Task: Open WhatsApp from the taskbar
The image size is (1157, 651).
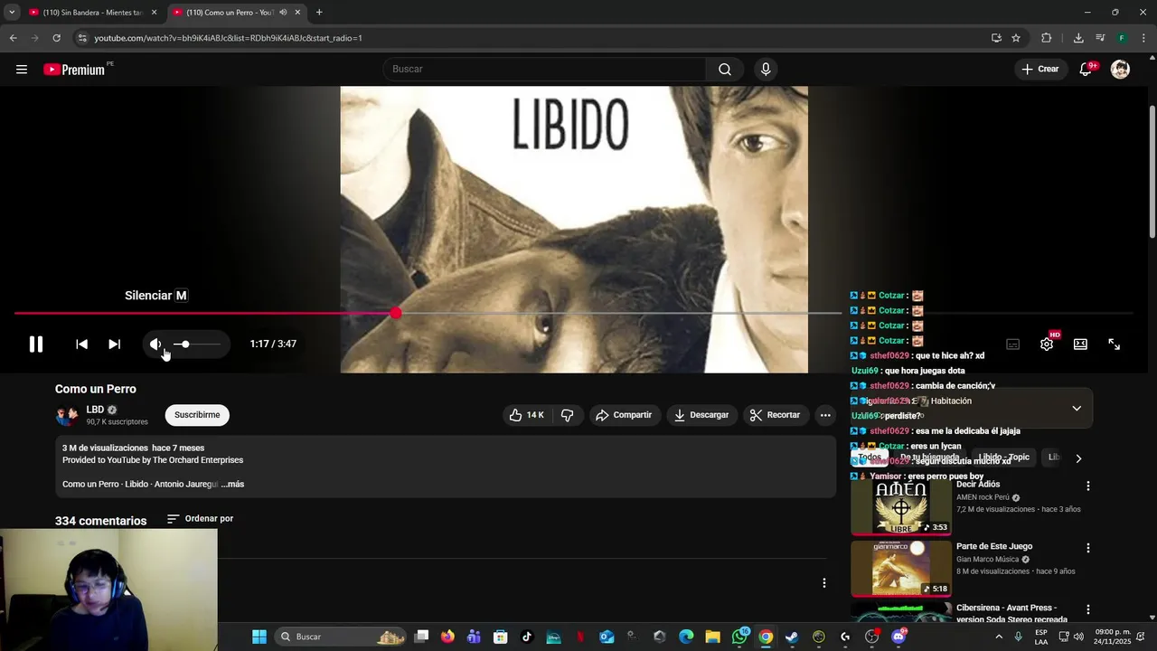Action: [739, 637]
